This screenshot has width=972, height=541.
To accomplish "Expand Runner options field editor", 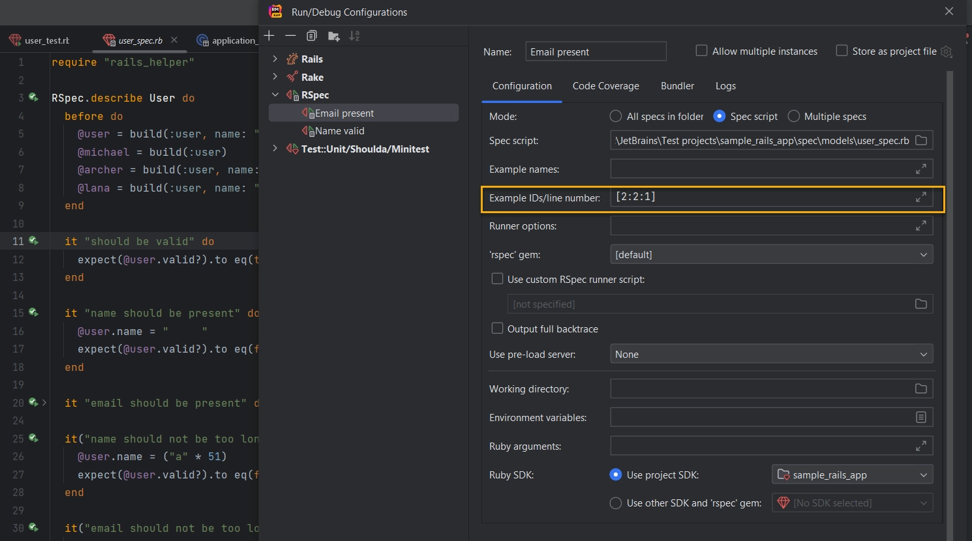I will 921,226.
